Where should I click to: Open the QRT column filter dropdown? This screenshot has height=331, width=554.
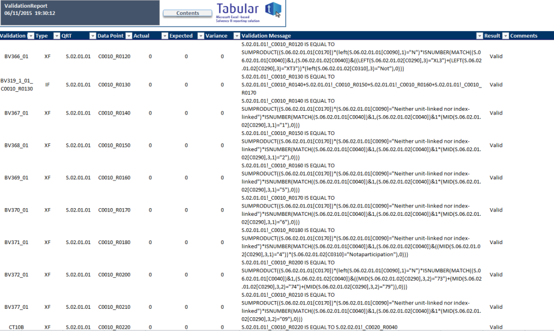pos(91,35)
